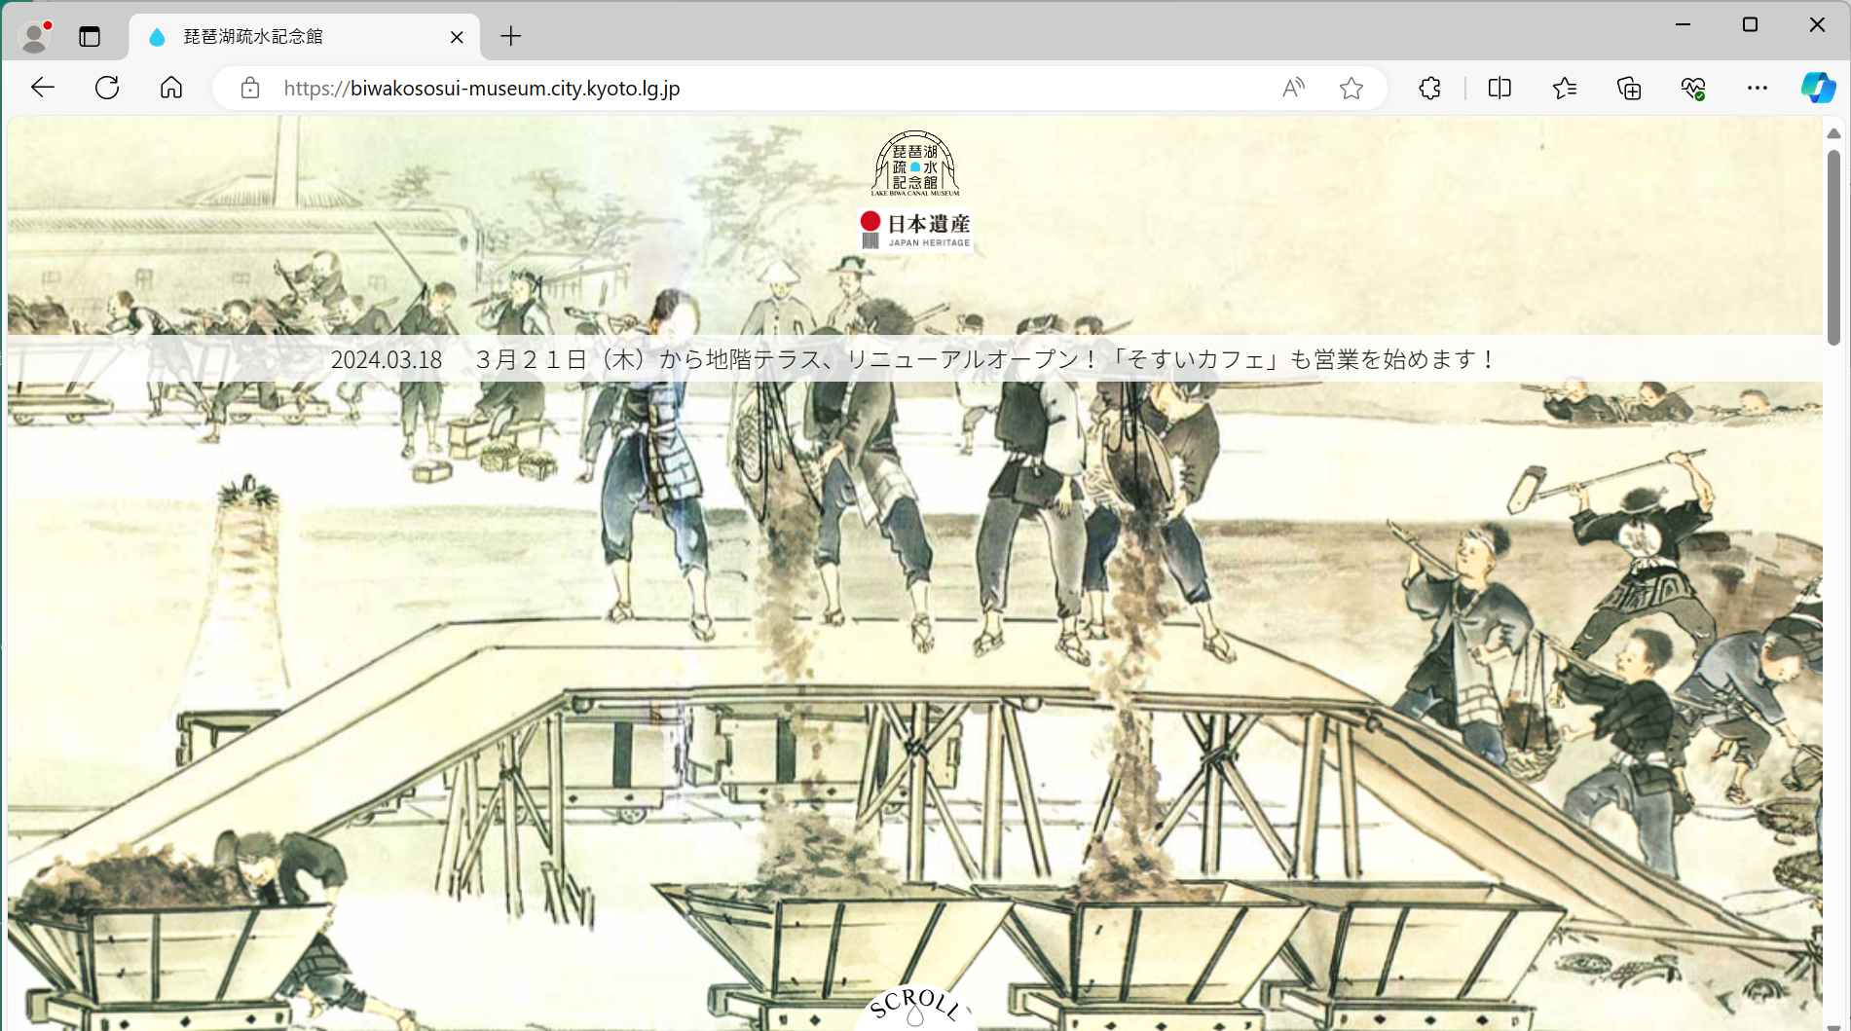Open the Copilot sidebar
Viewport: 1851px width, 1031px height.
(x=1818, y=88)
